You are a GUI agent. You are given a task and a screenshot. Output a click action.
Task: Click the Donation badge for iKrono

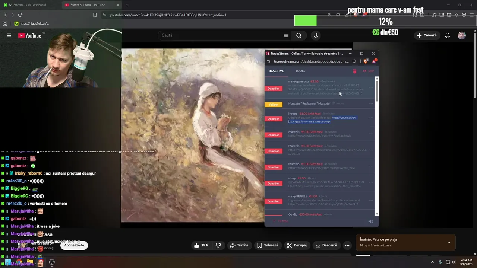coord(274,119)
